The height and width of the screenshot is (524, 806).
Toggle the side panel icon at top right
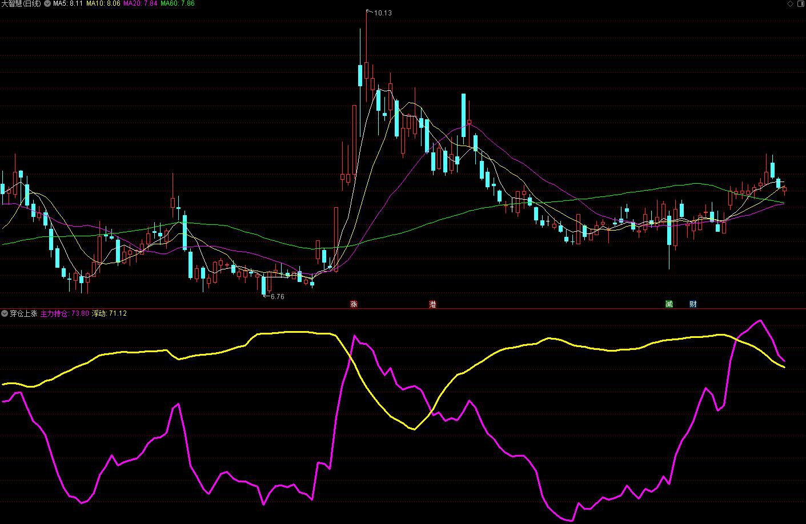point(800,3)
